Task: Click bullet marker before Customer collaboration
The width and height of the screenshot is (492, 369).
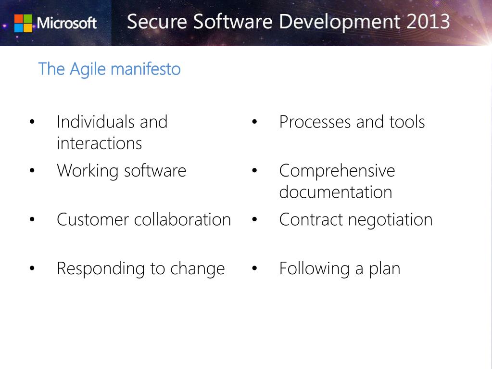Action: coord(32,220)
